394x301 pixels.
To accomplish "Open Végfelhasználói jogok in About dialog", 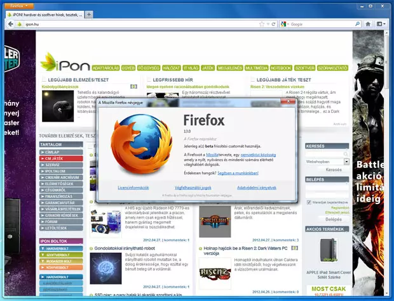I will click(193, 188).
